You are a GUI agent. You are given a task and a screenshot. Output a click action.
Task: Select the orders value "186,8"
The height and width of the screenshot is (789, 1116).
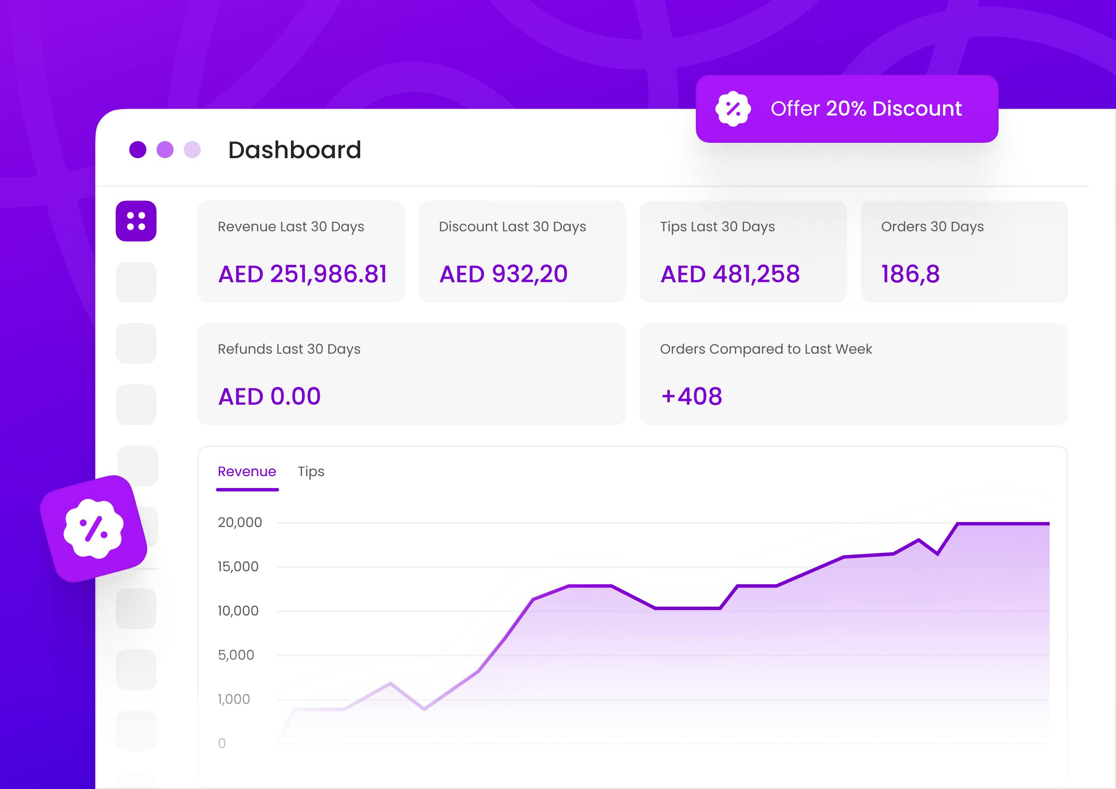pyautogui.click(x=911, y=274)
